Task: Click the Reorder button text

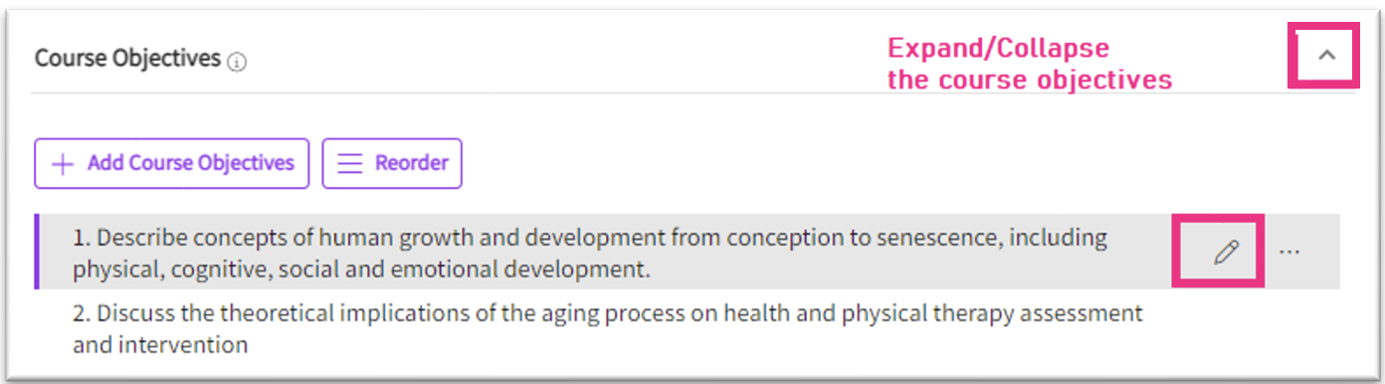Action: click(x=412, y=163)
